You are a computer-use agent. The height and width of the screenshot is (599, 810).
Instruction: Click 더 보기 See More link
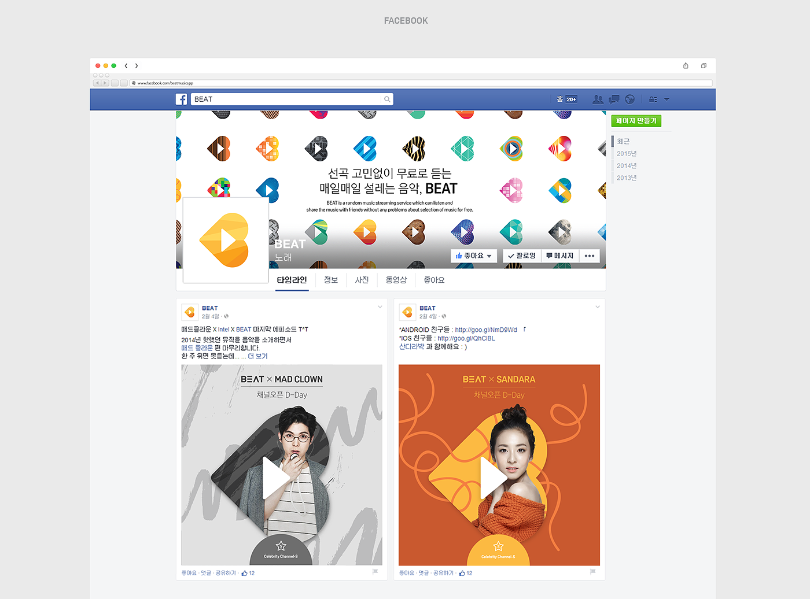(x=257, y=356)
